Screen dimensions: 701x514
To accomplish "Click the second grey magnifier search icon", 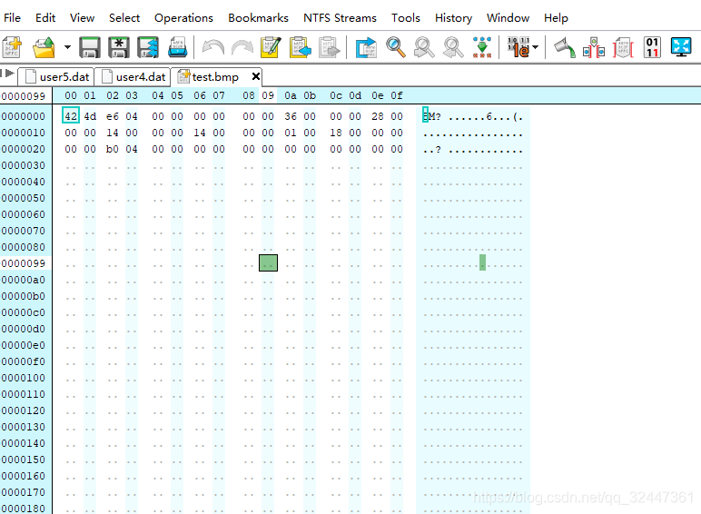I will point(453,47).
